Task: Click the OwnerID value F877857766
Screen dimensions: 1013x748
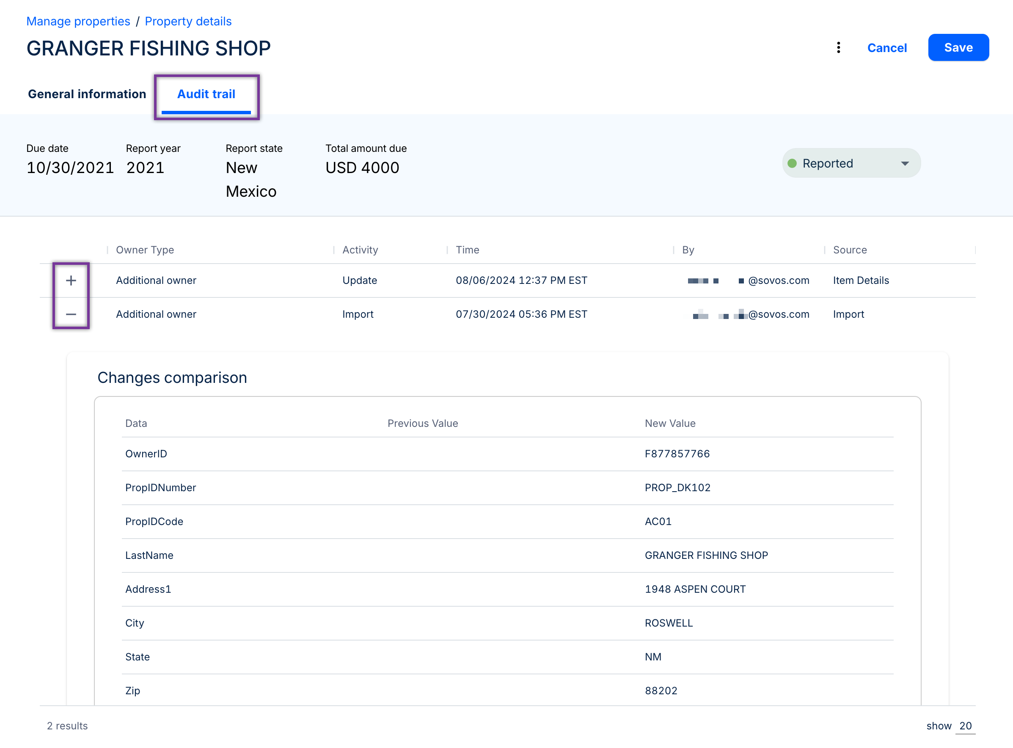Action: pyautogui.click(x=677, y=454)
